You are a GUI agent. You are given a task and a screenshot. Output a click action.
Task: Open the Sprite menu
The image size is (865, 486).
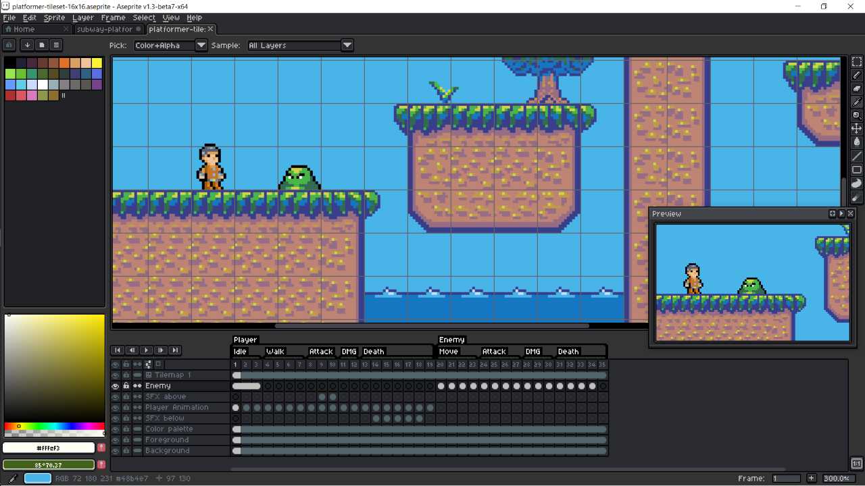coord(54,18)
